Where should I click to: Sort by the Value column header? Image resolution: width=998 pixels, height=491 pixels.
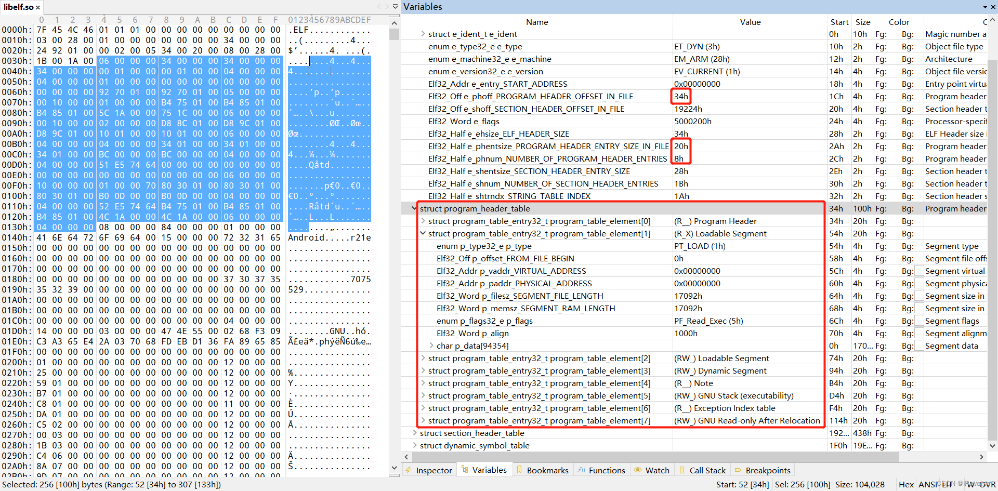[x=750, y=22]
